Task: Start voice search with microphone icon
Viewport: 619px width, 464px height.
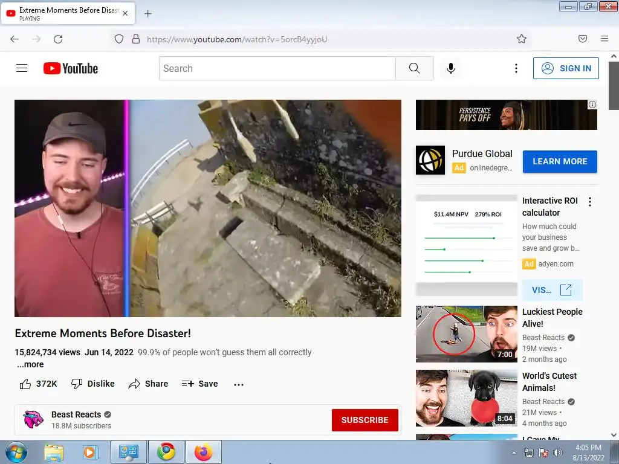Action: click(451, 68)
